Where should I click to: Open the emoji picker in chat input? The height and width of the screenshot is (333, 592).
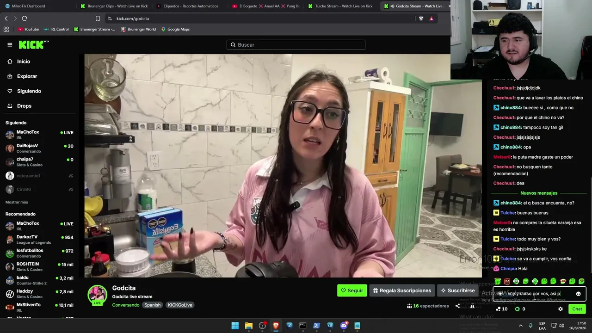(578, 294)
